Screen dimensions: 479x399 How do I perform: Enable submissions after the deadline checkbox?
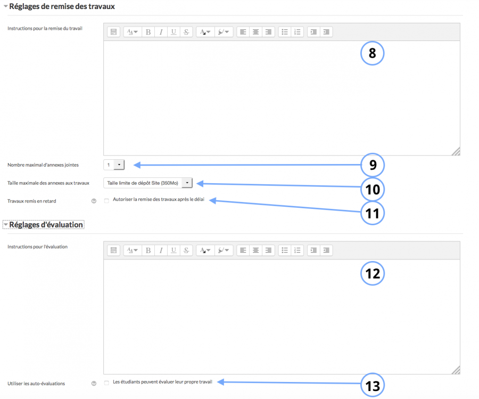pyautogui.click(x=106, y=201)
